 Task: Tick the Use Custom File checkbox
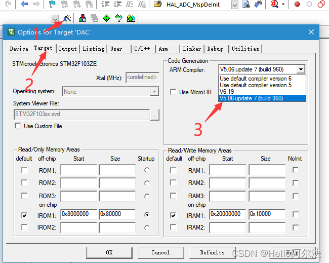coord(18,126)
